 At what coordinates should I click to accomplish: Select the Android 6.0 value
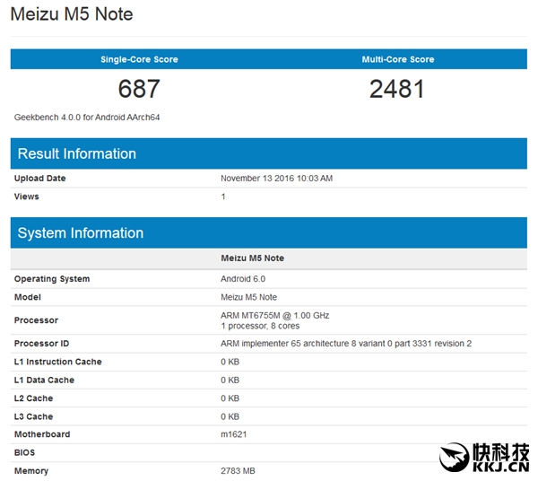(243, 279)
